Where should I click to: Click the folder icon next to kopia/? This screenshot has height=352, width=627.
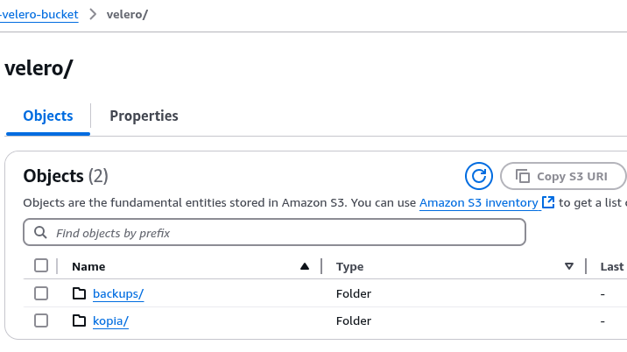pos(80,320)
